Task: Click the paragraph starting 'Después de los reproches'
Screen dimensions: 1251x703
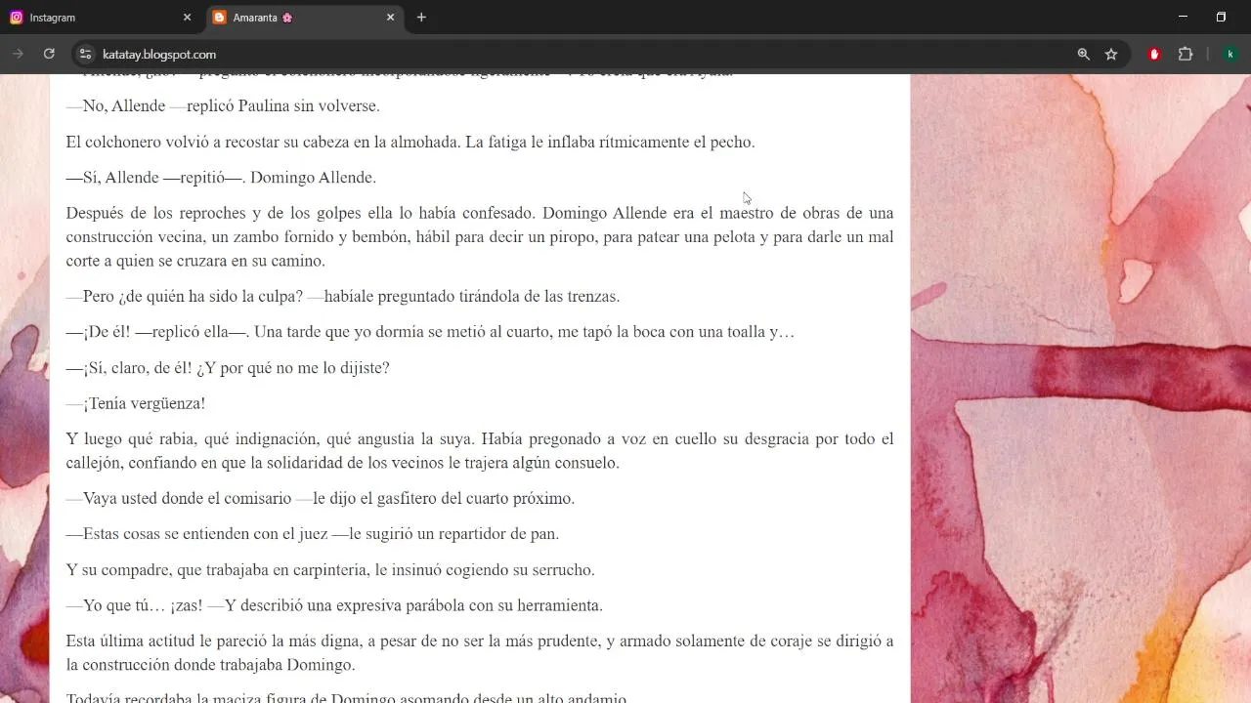Action: click(x=480, y=237)
